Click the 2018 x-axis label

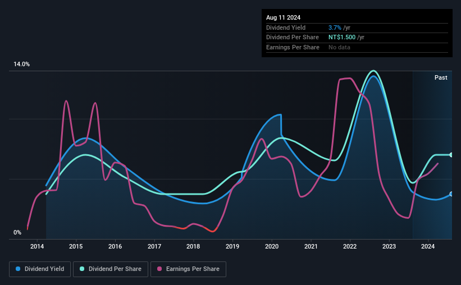[193, 246]
